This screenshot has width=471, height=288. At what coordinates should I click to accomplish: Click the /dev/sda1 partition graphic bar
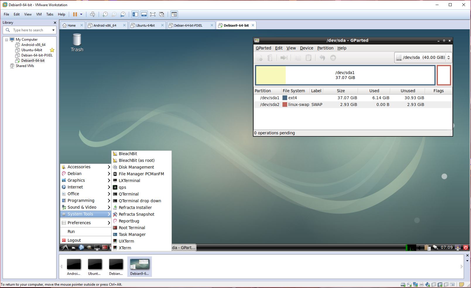click(x=345, y=75)
